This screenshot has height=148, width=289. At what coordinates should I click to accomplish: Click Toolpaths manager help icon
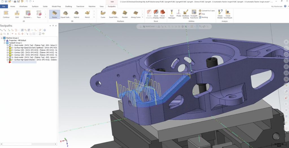coord(44,30)
